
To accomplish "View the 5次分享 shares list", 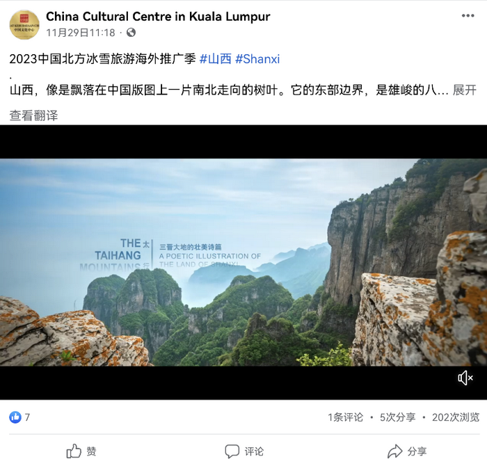I will coord(397,417).
